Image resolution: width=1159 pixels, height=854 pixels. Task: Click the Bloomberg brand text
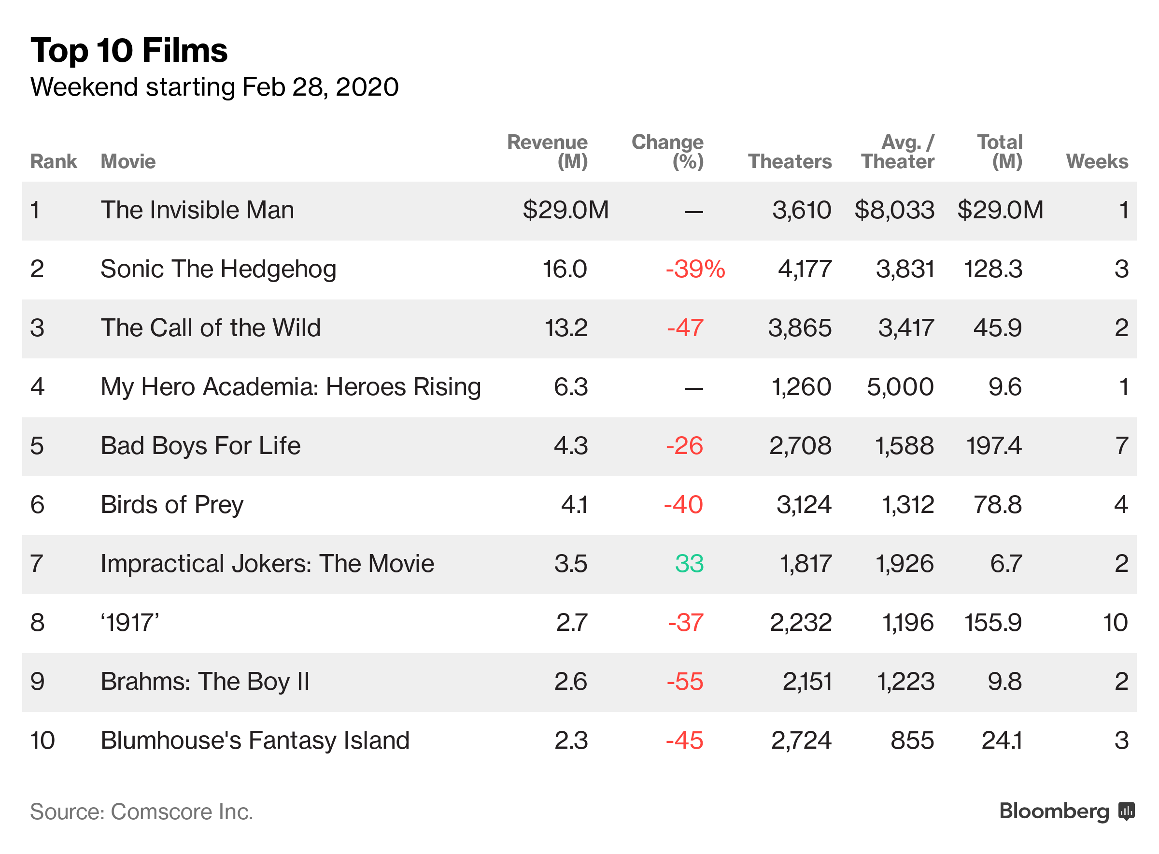click(x=1054, y=811)
